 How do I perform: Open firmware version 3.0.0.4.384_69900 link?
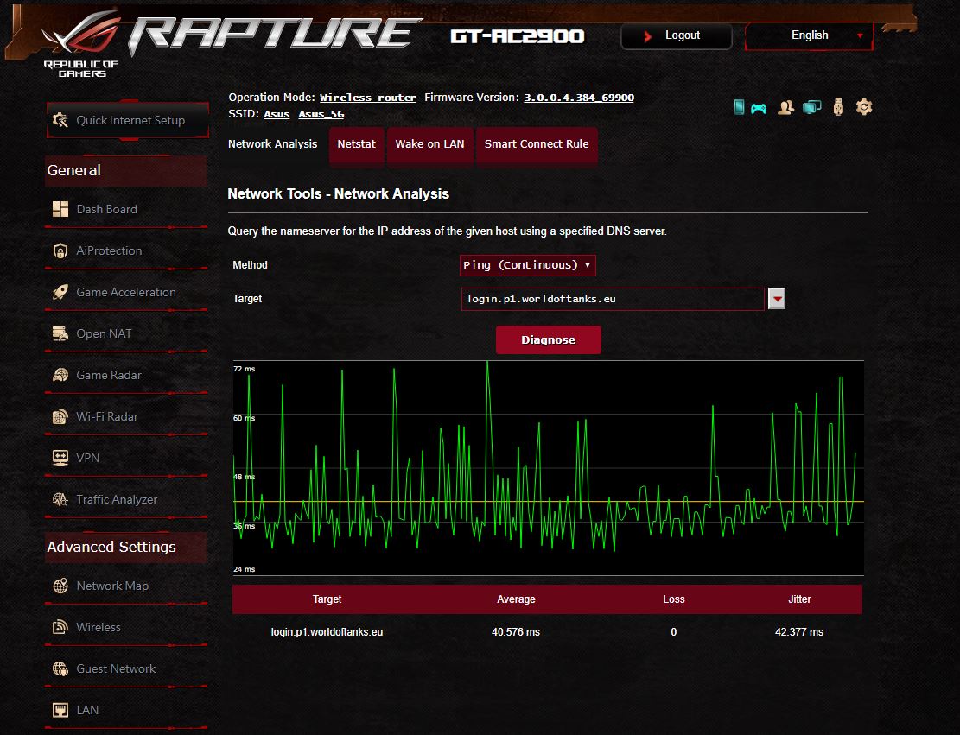click(579, 98)
